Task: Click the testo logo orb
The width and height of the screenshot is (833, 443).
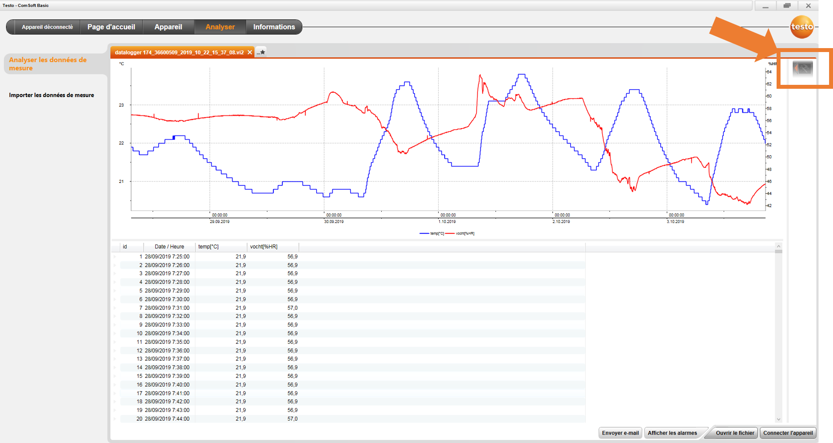Action: (x=802, y=27)
